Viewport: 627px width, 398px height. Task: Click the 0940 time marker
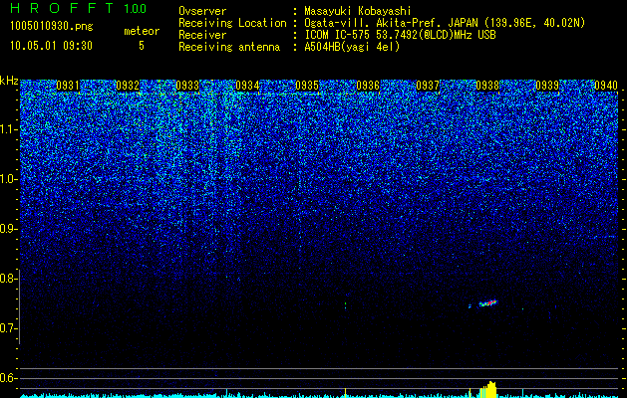pos(606,86)
